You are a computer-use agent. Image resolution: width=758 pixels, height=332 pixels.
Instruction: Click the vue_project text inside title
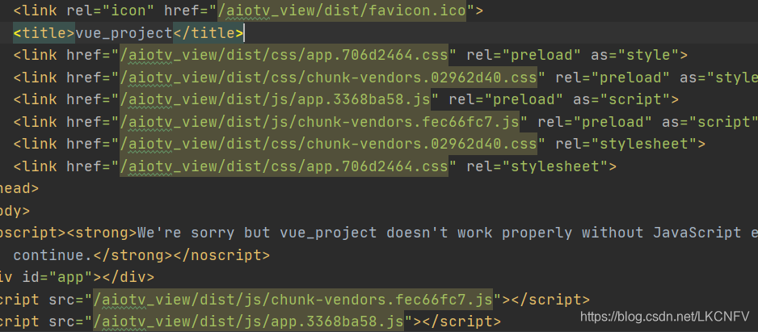coord(124,33)
